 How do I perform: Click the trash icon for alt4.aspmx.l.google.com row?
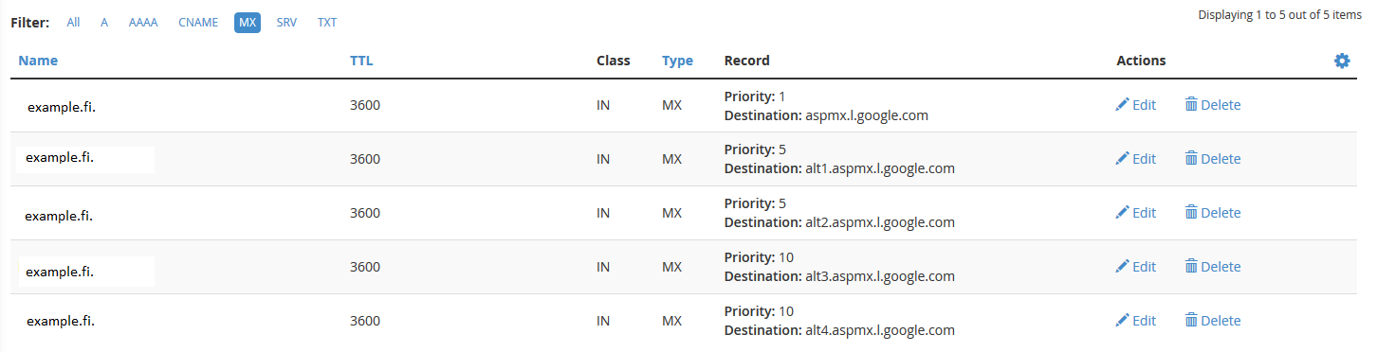[x=1191, y=321]
